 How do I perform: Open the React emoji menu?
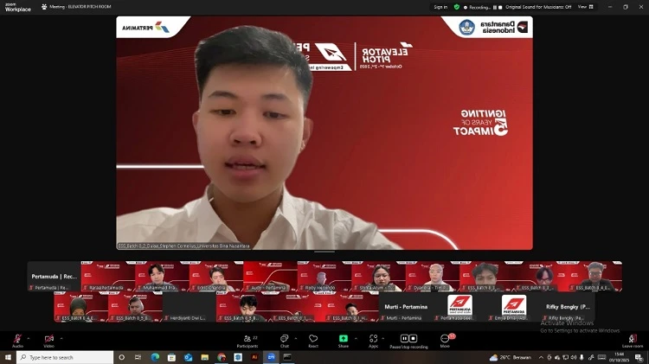click(x=313, y=338)
